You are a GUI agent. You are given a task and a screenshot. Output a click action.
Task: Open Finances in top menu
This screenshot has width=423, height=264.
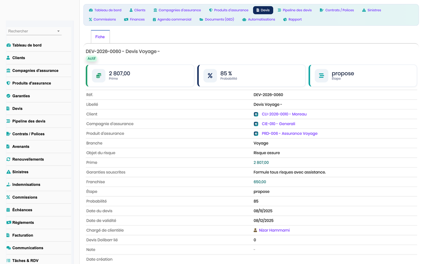click(134, 20)
